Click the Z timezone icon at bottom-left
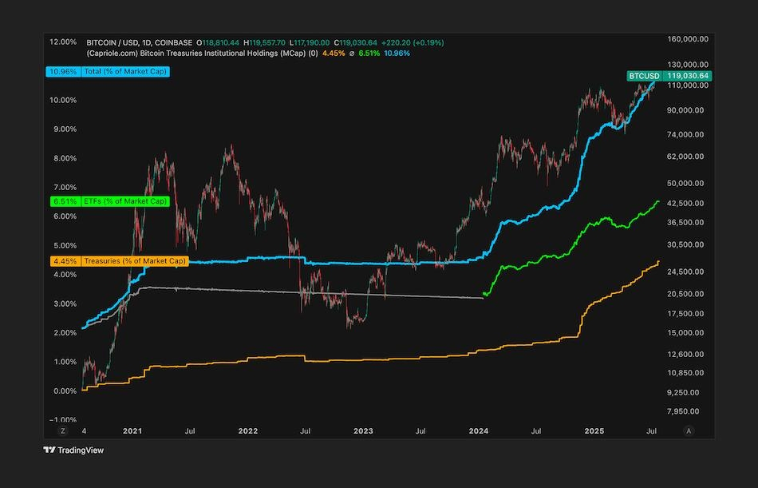Image resolution: width=758 pixels, height=488 pixels. (x=62, y=430)
